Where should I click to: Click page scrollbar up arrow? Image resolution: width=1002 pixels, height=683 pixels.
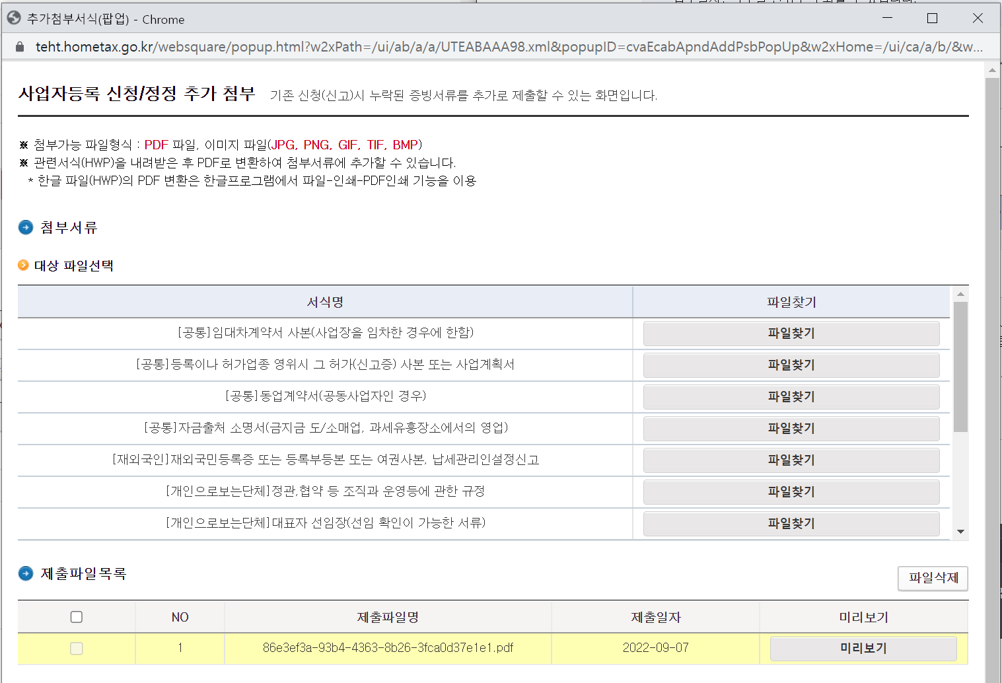pos(992,69)
